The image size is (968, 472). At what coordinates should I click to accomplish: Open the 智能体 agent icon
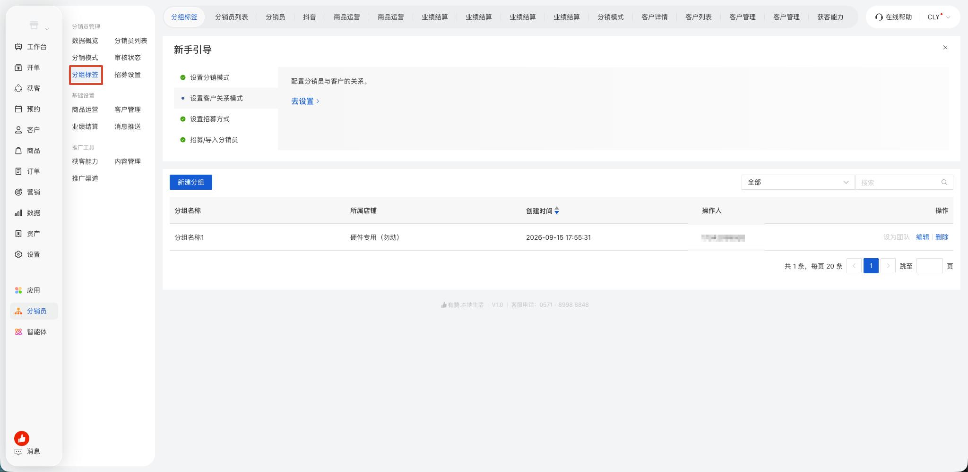tap(18, 332)
